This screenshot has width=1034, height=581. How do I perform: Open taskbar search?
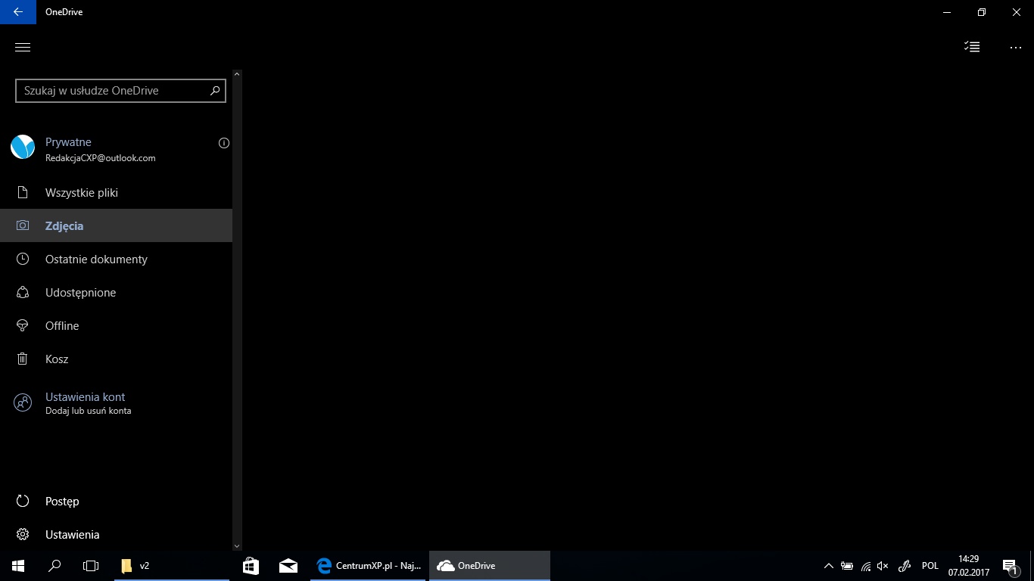coord(55,566)
